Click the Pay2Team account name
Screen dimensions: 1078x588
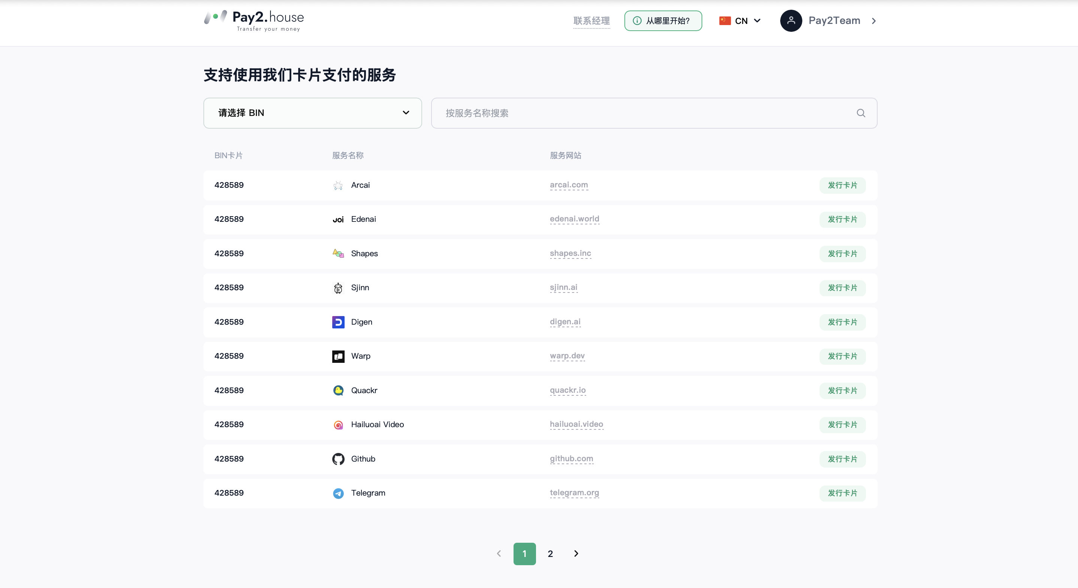coord(834,21)
